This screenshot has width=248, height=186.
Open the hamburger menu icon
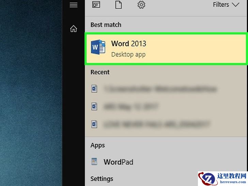(x=74, y=5)
